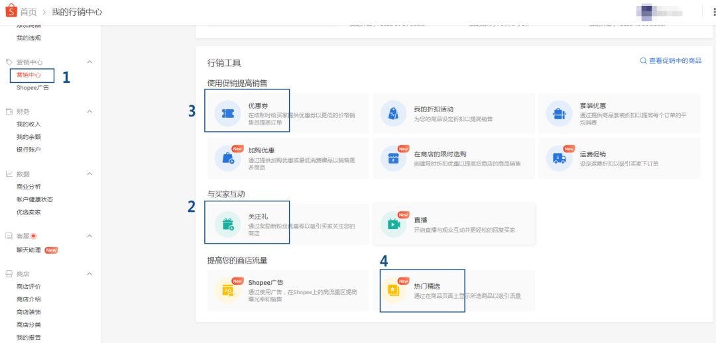Click the 商店 shop icon in sidebar
Viewport: 716px width, 343px height.
pos(9,273)
